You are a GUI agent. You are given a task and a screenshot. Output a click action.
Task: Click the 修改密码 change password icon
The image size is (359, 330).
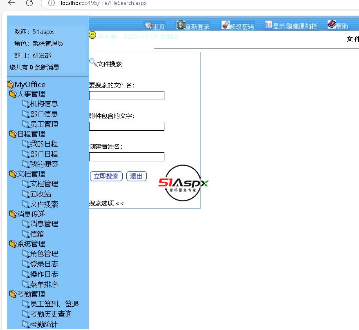pyautogui.click(x=225, y=25)
